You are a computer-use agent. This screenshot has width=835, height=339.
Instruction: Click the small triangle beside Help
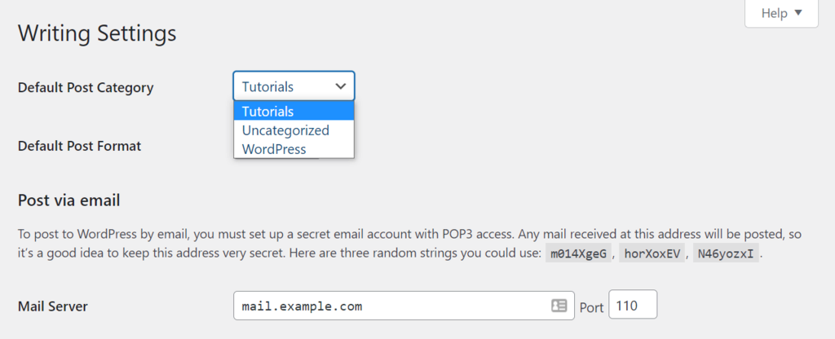tap(798, 13)
